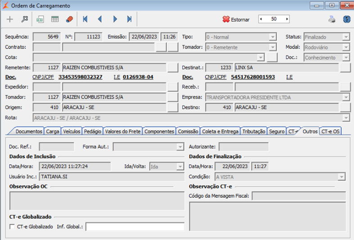Open the help question mark icon
The image size is (354, 240).
click(346, 19)
